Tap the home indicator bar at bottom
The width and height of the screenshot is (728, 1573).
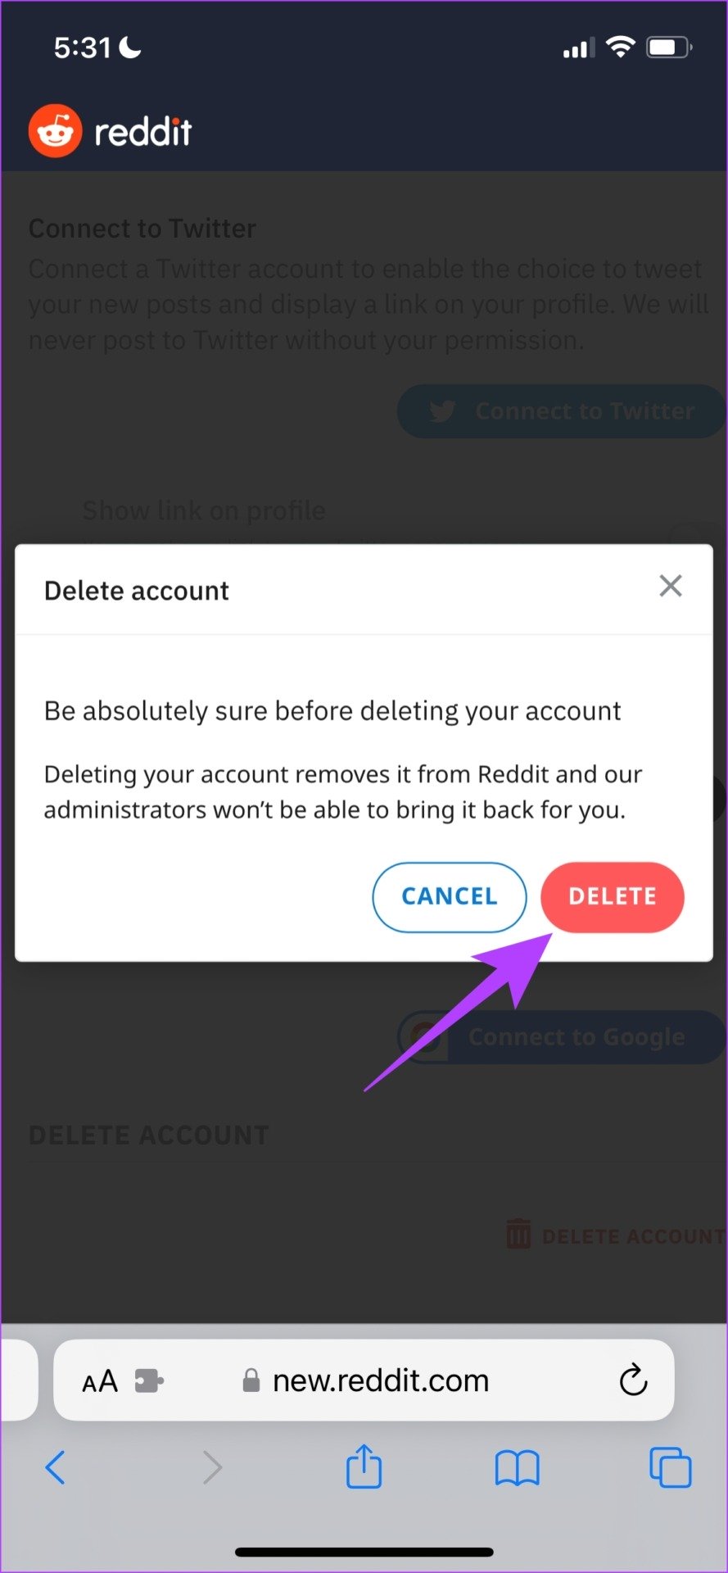(x=364, y=1552)
